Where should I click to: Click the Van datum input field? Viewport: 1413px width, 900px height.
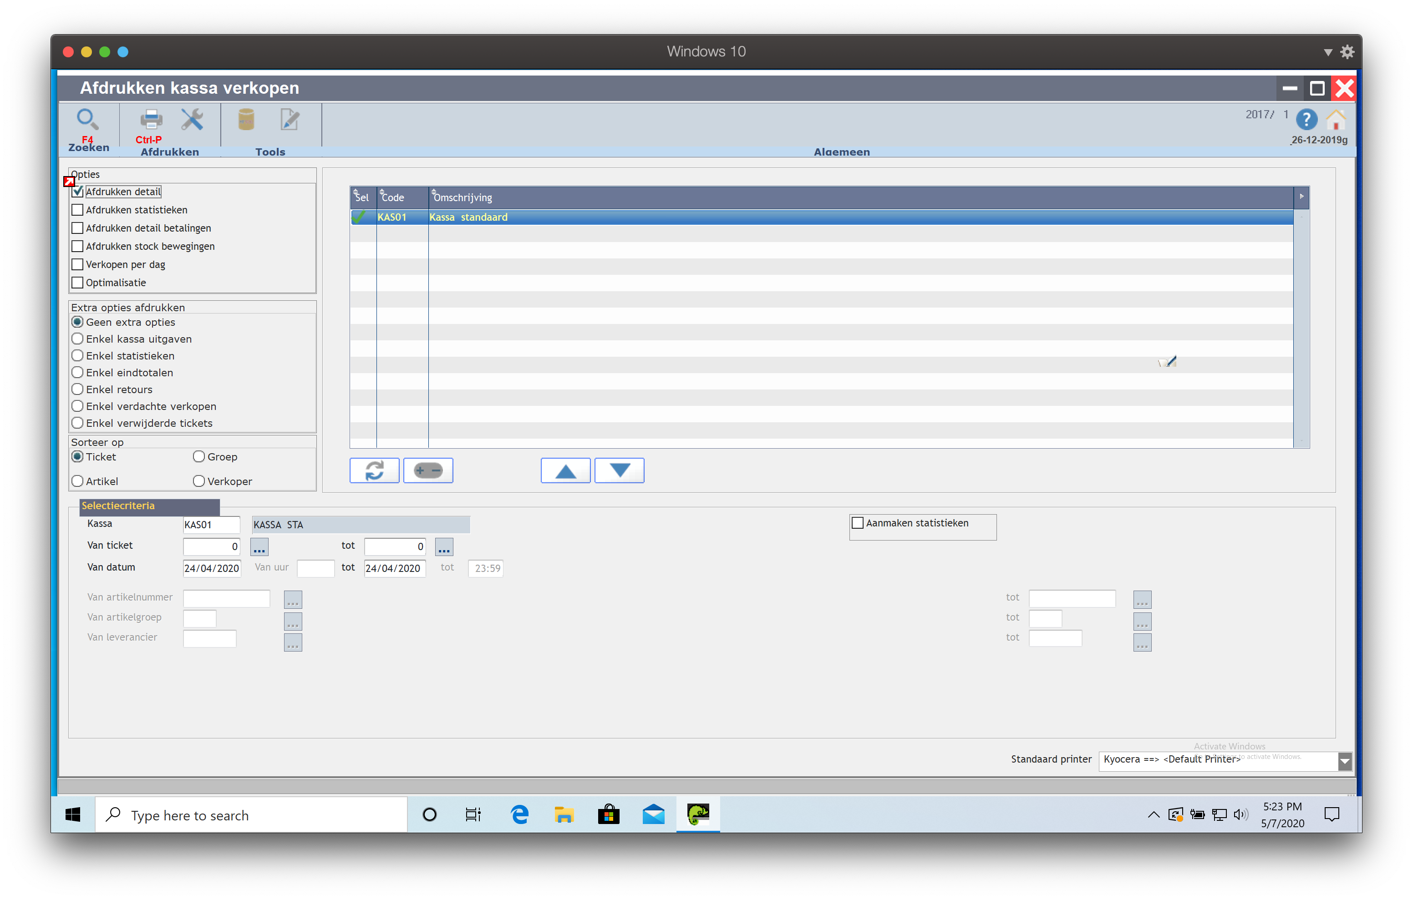[x=211, y=568]
